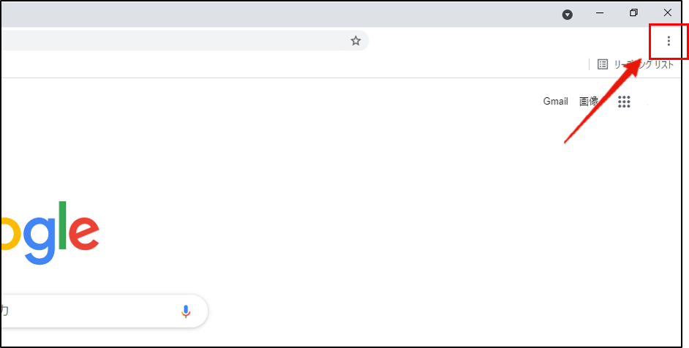Image resolution: width=689 pixels, height=348 pixels.
Task: Bookmark this page with the star icon
Action: (355, 41)
